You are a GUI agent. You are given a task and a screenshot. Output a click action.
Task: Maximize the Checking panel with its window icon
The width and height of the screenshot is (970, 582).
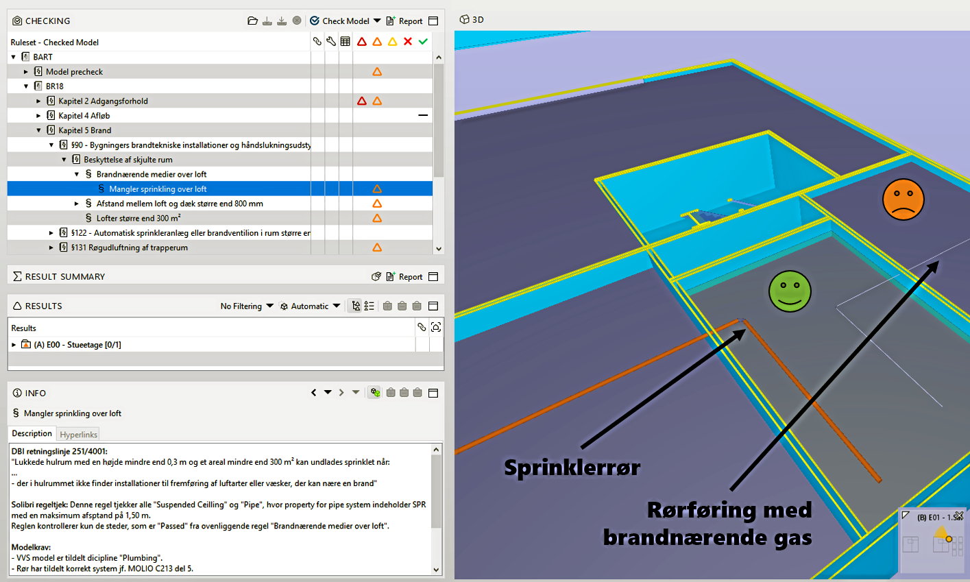coord(433,21)
